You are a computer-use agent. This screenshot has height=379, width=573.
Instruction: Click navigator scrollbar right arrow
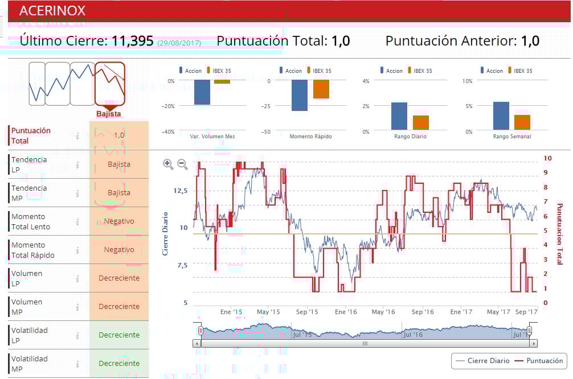[534, 344]
